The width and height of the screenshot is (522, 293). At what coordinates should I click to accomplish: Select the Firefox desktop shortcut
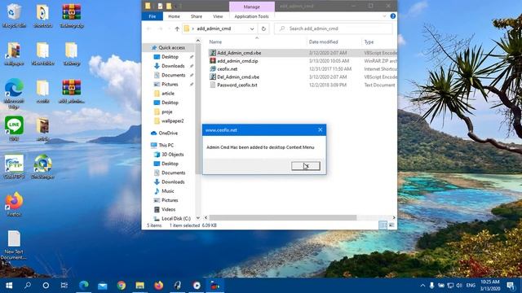pos(14,204)
